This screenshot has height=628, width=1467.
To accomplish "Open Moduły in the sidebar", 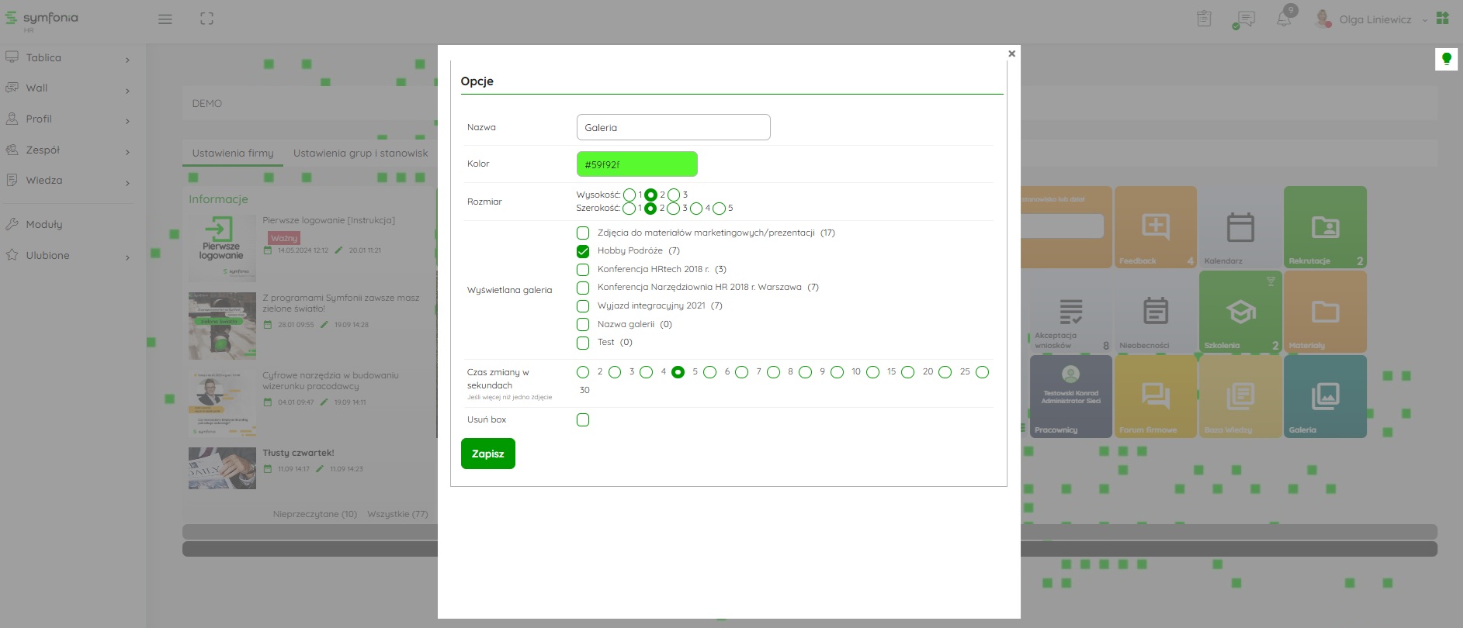I will [x=44, y=225].
